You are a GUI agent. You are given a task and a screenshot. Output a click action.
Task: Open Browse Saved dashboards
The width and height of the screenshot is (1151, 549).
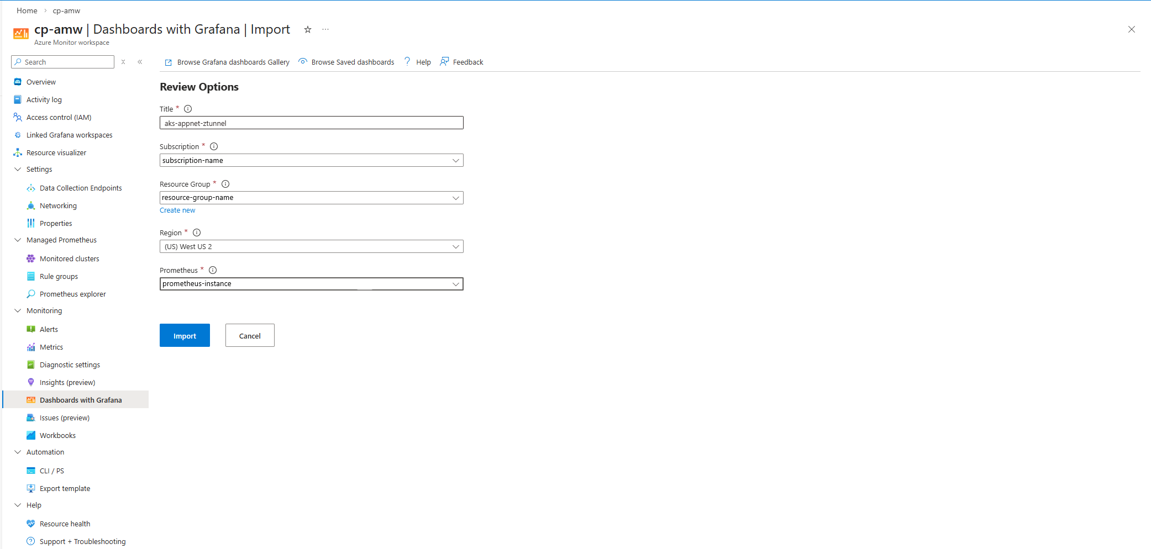346,62
